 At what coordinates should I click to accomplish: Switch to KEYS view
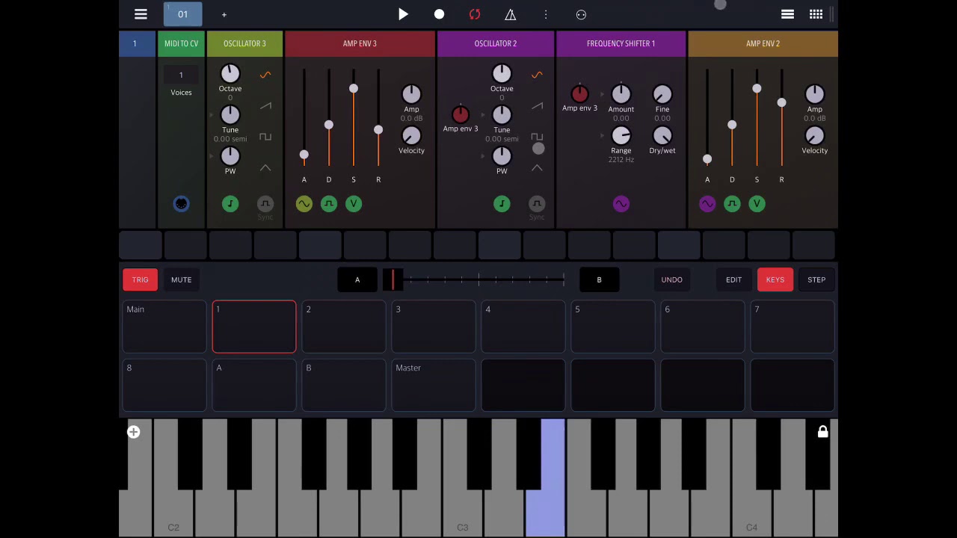pyautogui.click(x=775, y=279)
